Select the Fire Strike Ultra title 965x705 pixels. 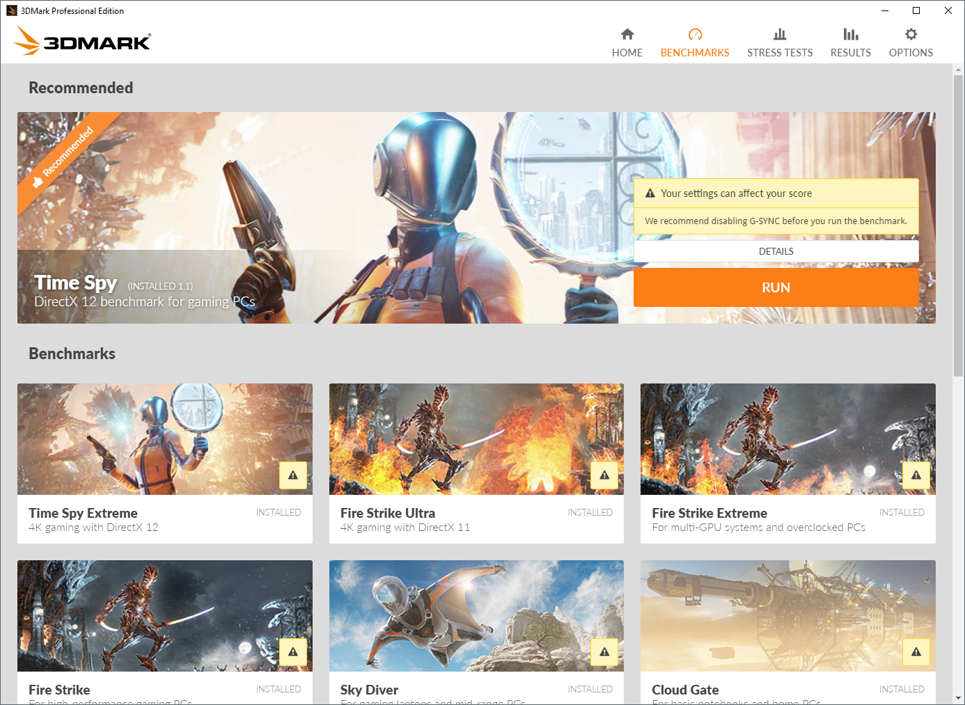coord(388,513)
